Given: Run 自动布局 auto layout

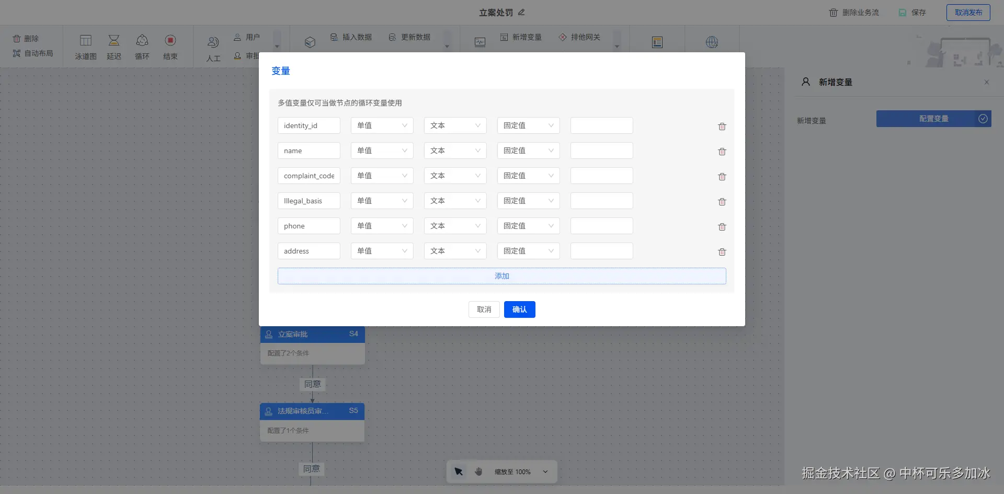Looking at the screenshot, I should tap(33, 53).
